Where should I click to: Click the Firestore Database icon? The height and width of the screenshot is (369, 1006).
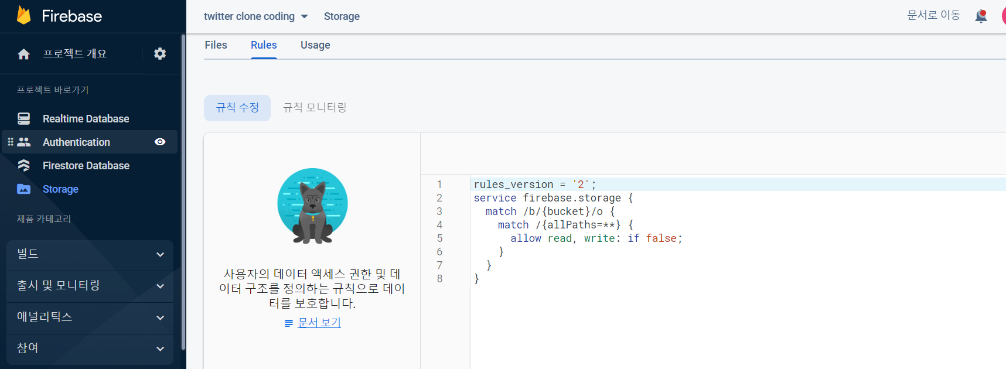pos(23,166)
